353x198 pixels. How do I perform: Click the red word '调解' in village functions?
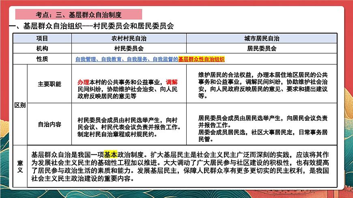click(x=172, y=82)
